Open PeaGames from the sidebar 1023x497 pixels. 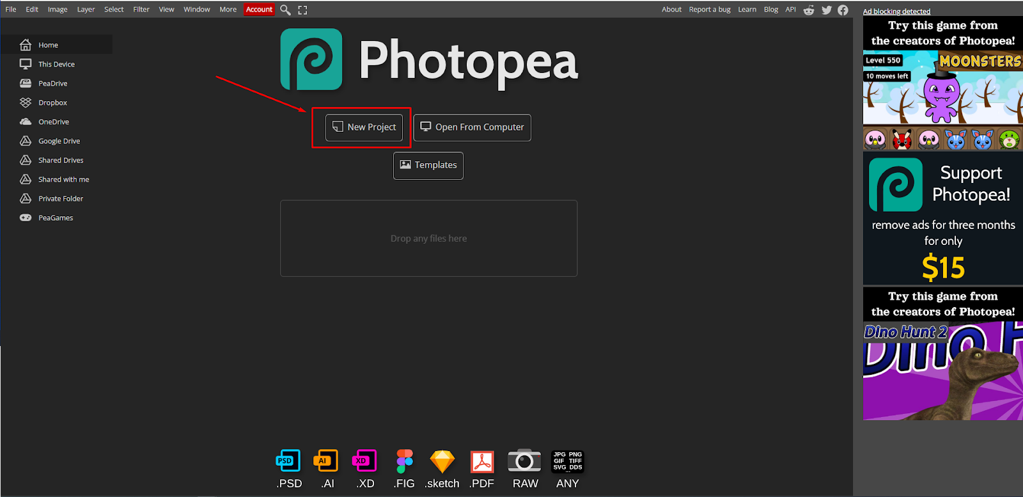tap(56, 217)
